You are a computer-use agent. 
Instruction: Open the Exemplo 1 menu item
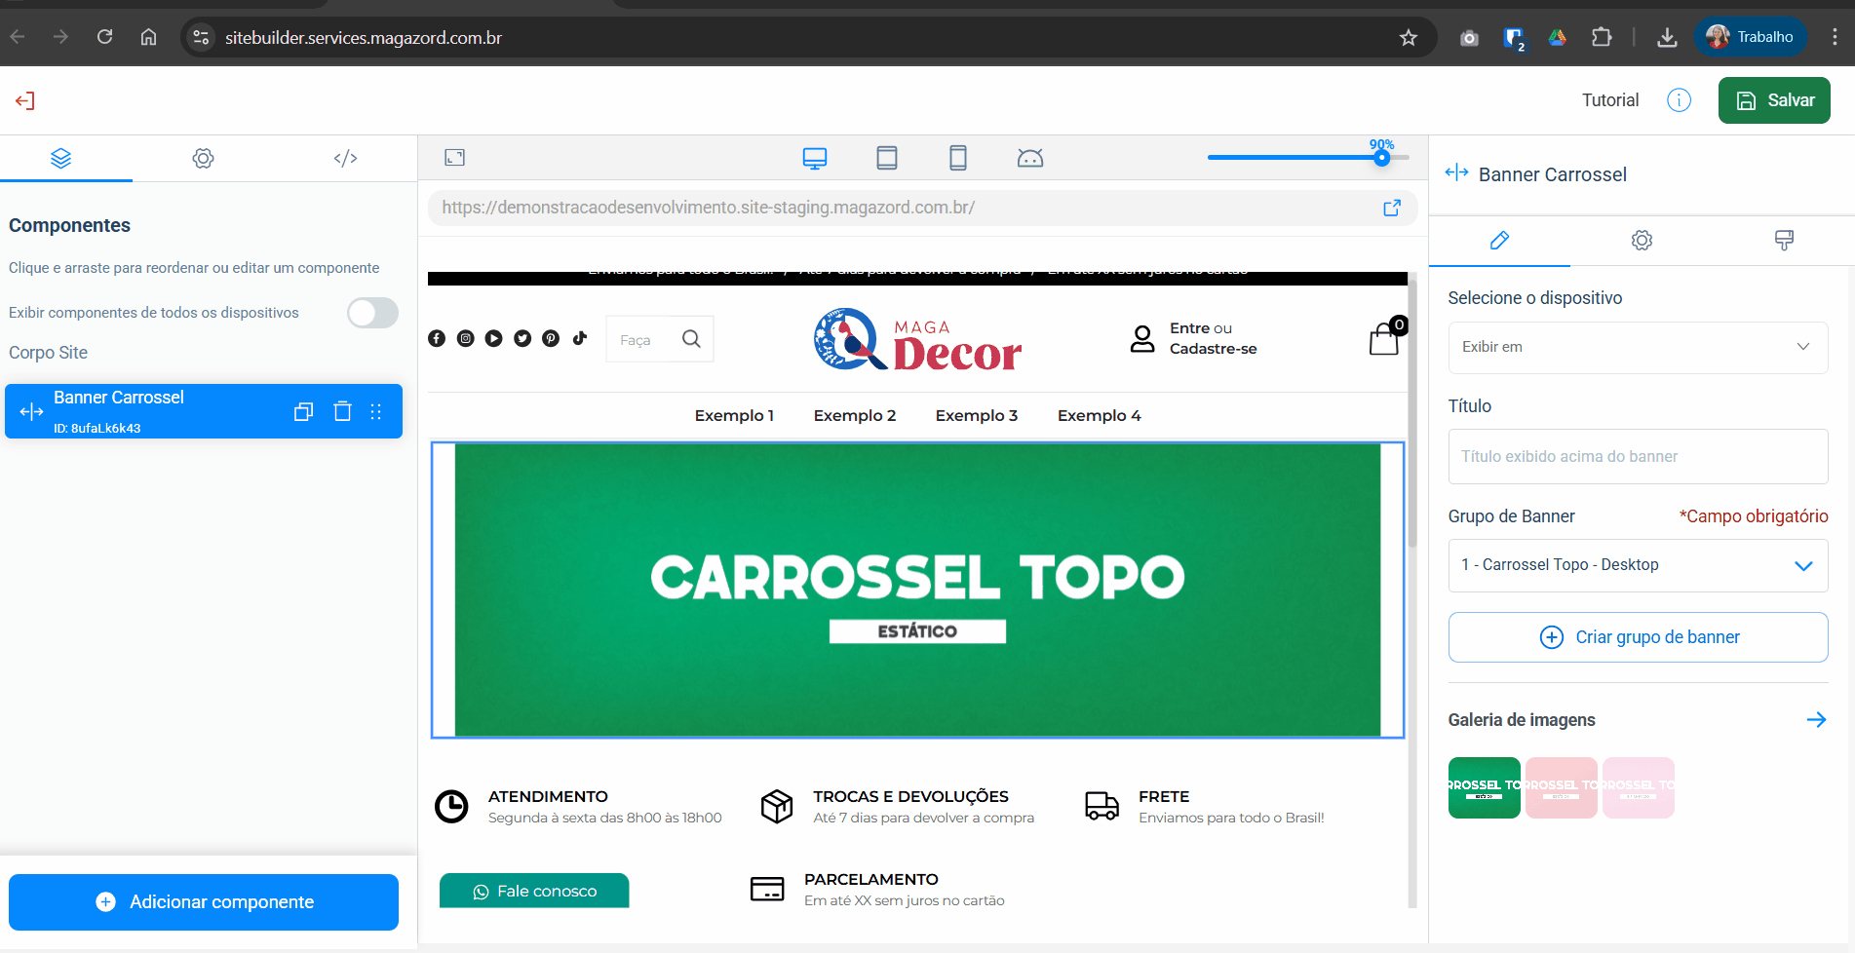pyautogui.click(x=734, y=415)
